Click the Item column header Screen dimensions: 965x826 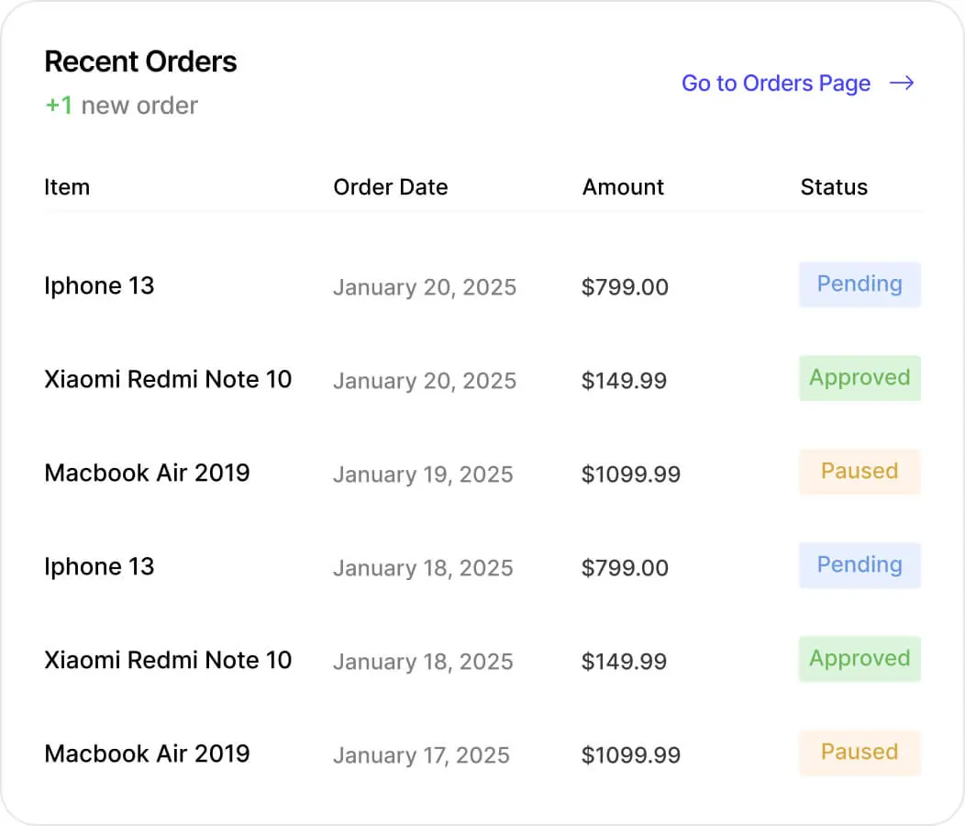click(67, 187)
